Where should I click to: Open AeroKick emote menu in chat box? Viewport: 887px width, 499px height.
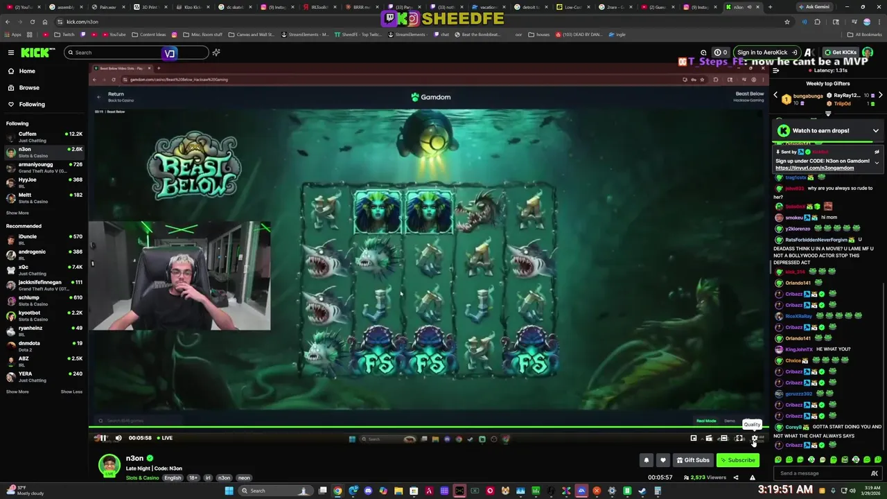click(875, 473)
